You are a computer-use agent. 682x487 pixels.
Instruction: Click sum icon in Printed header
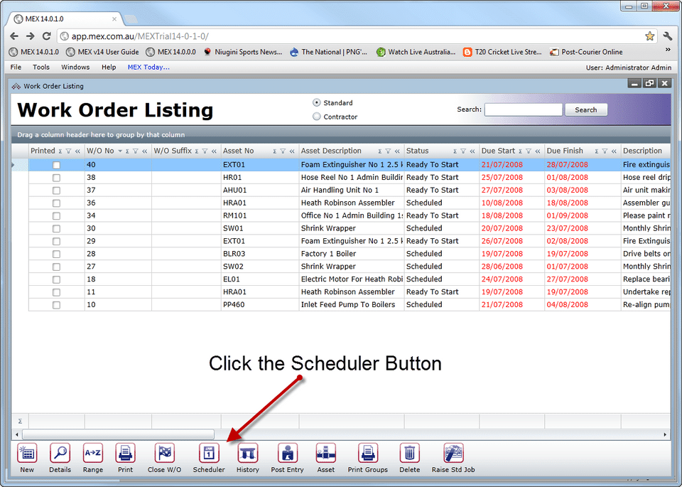[60, 151]
